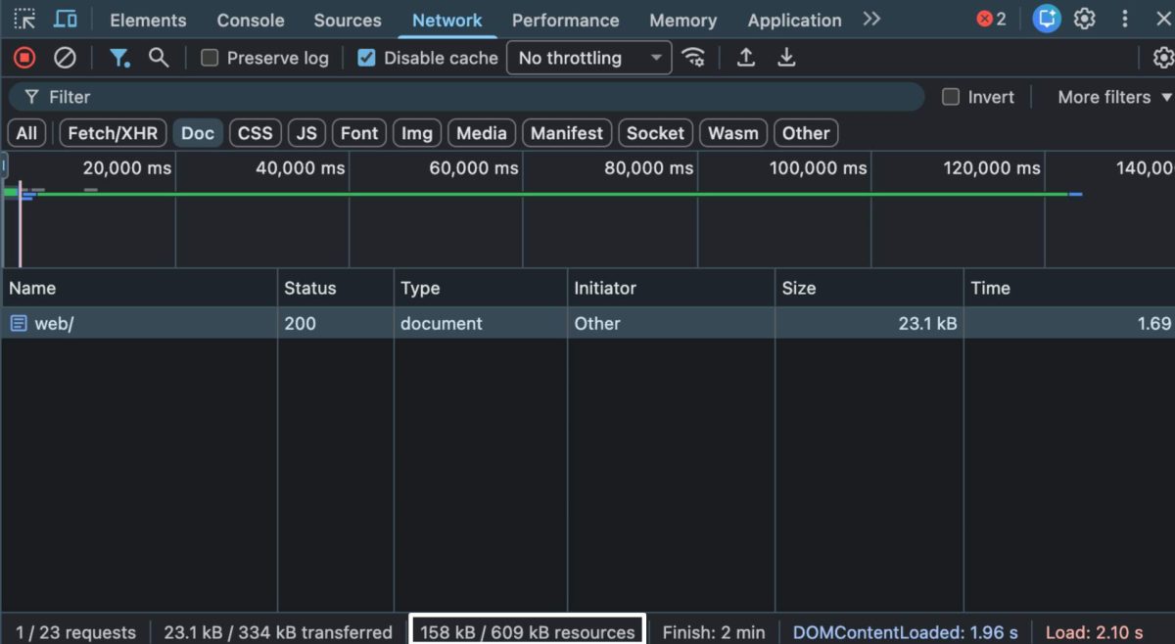Sort by the Initiator column header
Screen dimensions: 1175x644
[x=671, y=288]
